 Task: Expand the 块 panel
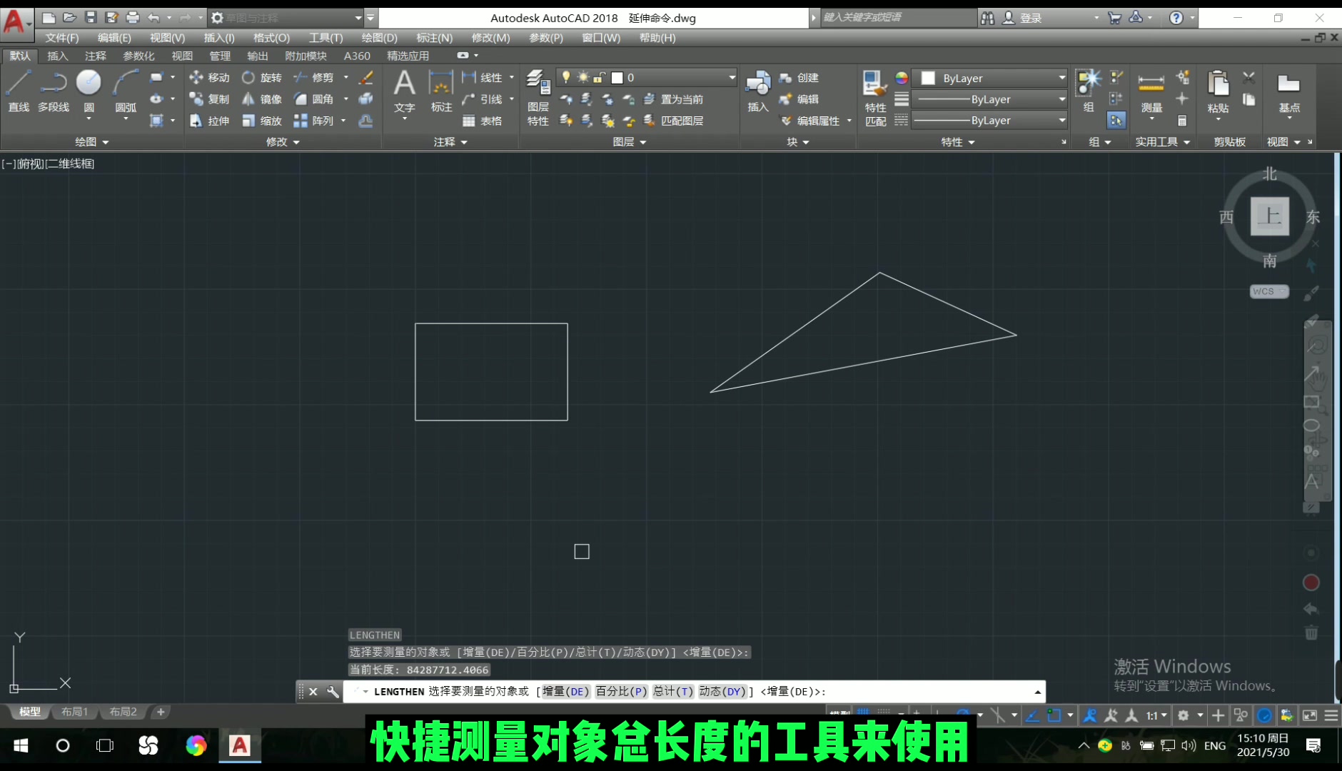point(798,142)
